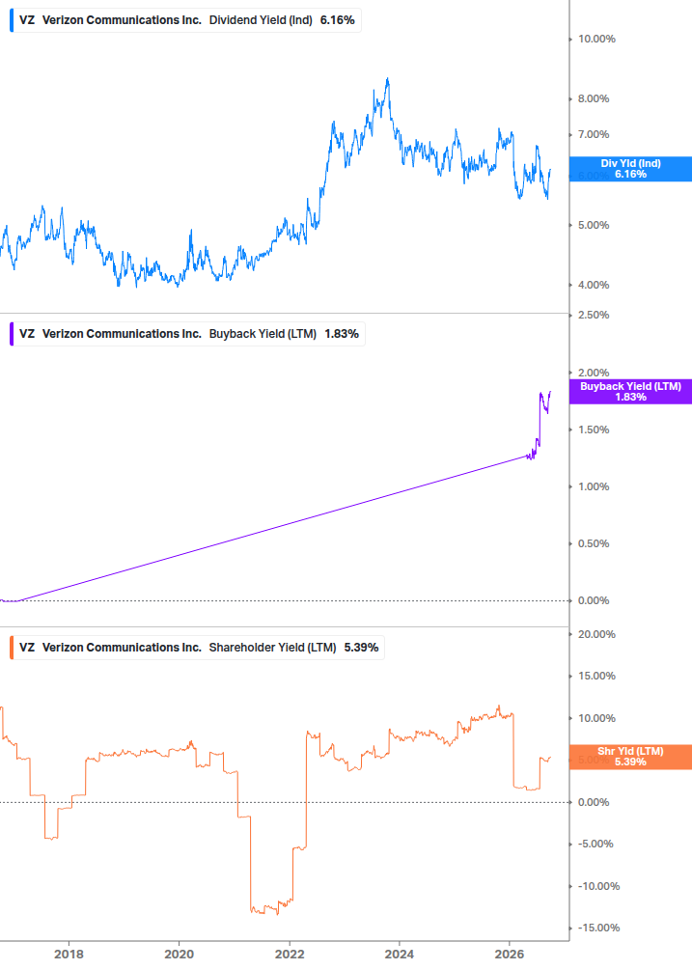Click the 2.50% tick on the buyback yield axis
692x970 pixels.
(x=594, y=315)
